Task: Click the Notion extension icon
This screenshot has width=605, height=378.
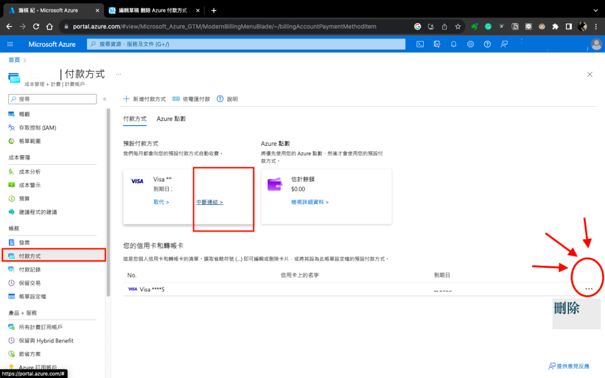Action: [515, 27]
